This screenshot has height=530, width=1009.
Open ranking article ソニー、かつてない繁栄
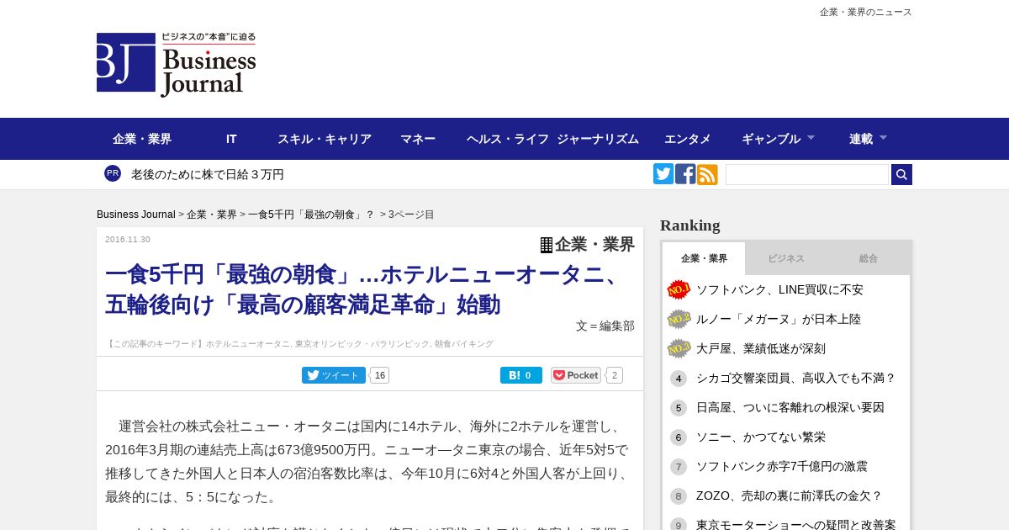pyautogui.click(x=761, y=437)
